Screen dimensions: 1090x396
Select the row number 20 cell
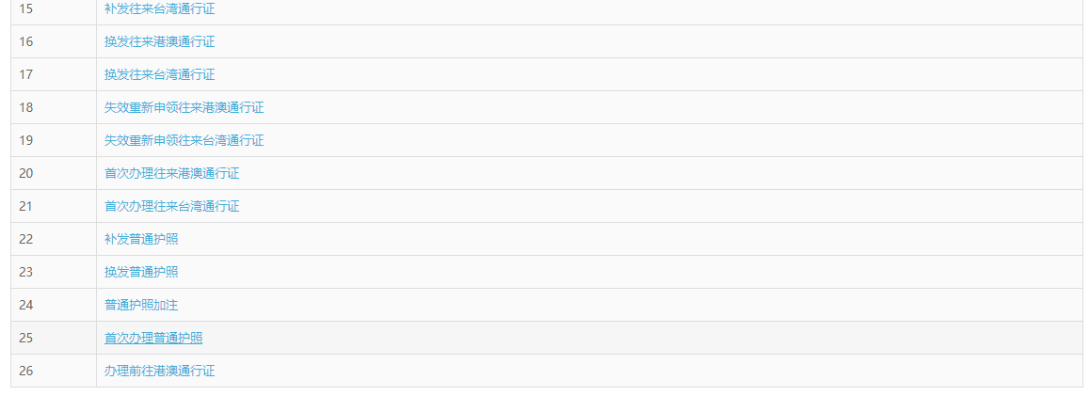tap(26, 173)
